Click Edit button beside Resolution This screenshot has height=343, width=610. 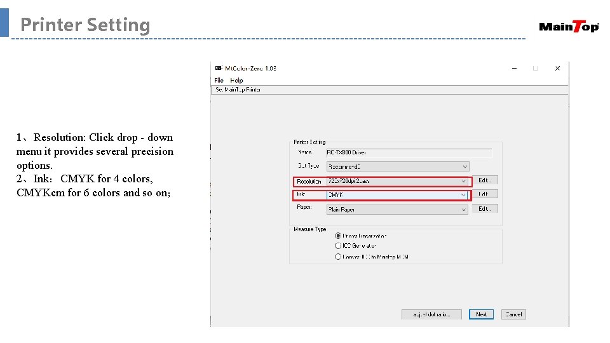point(485,180)
